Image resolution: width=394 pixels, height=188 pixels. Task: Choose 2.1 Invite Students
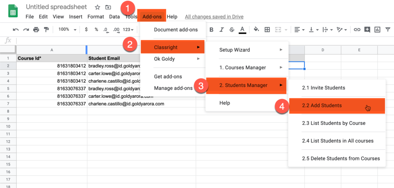click(337, 88)
